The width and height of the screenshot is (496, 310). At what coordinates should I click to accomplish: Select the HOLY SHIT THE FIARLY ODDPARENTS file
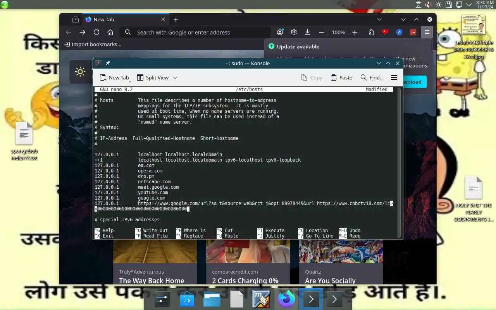474,199
